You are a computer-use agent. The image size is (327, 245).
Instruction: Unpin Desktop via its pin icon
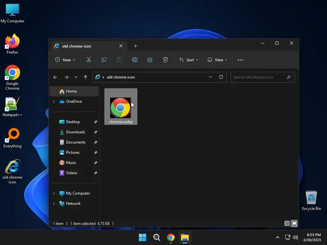(x=95, y=122)
